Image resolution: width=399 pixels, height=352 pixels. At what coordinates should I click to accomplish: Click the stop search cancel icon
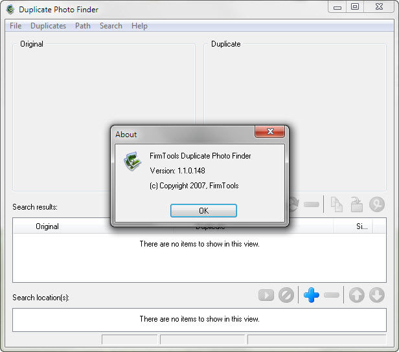pyautogui.click(x=286, y=295)
